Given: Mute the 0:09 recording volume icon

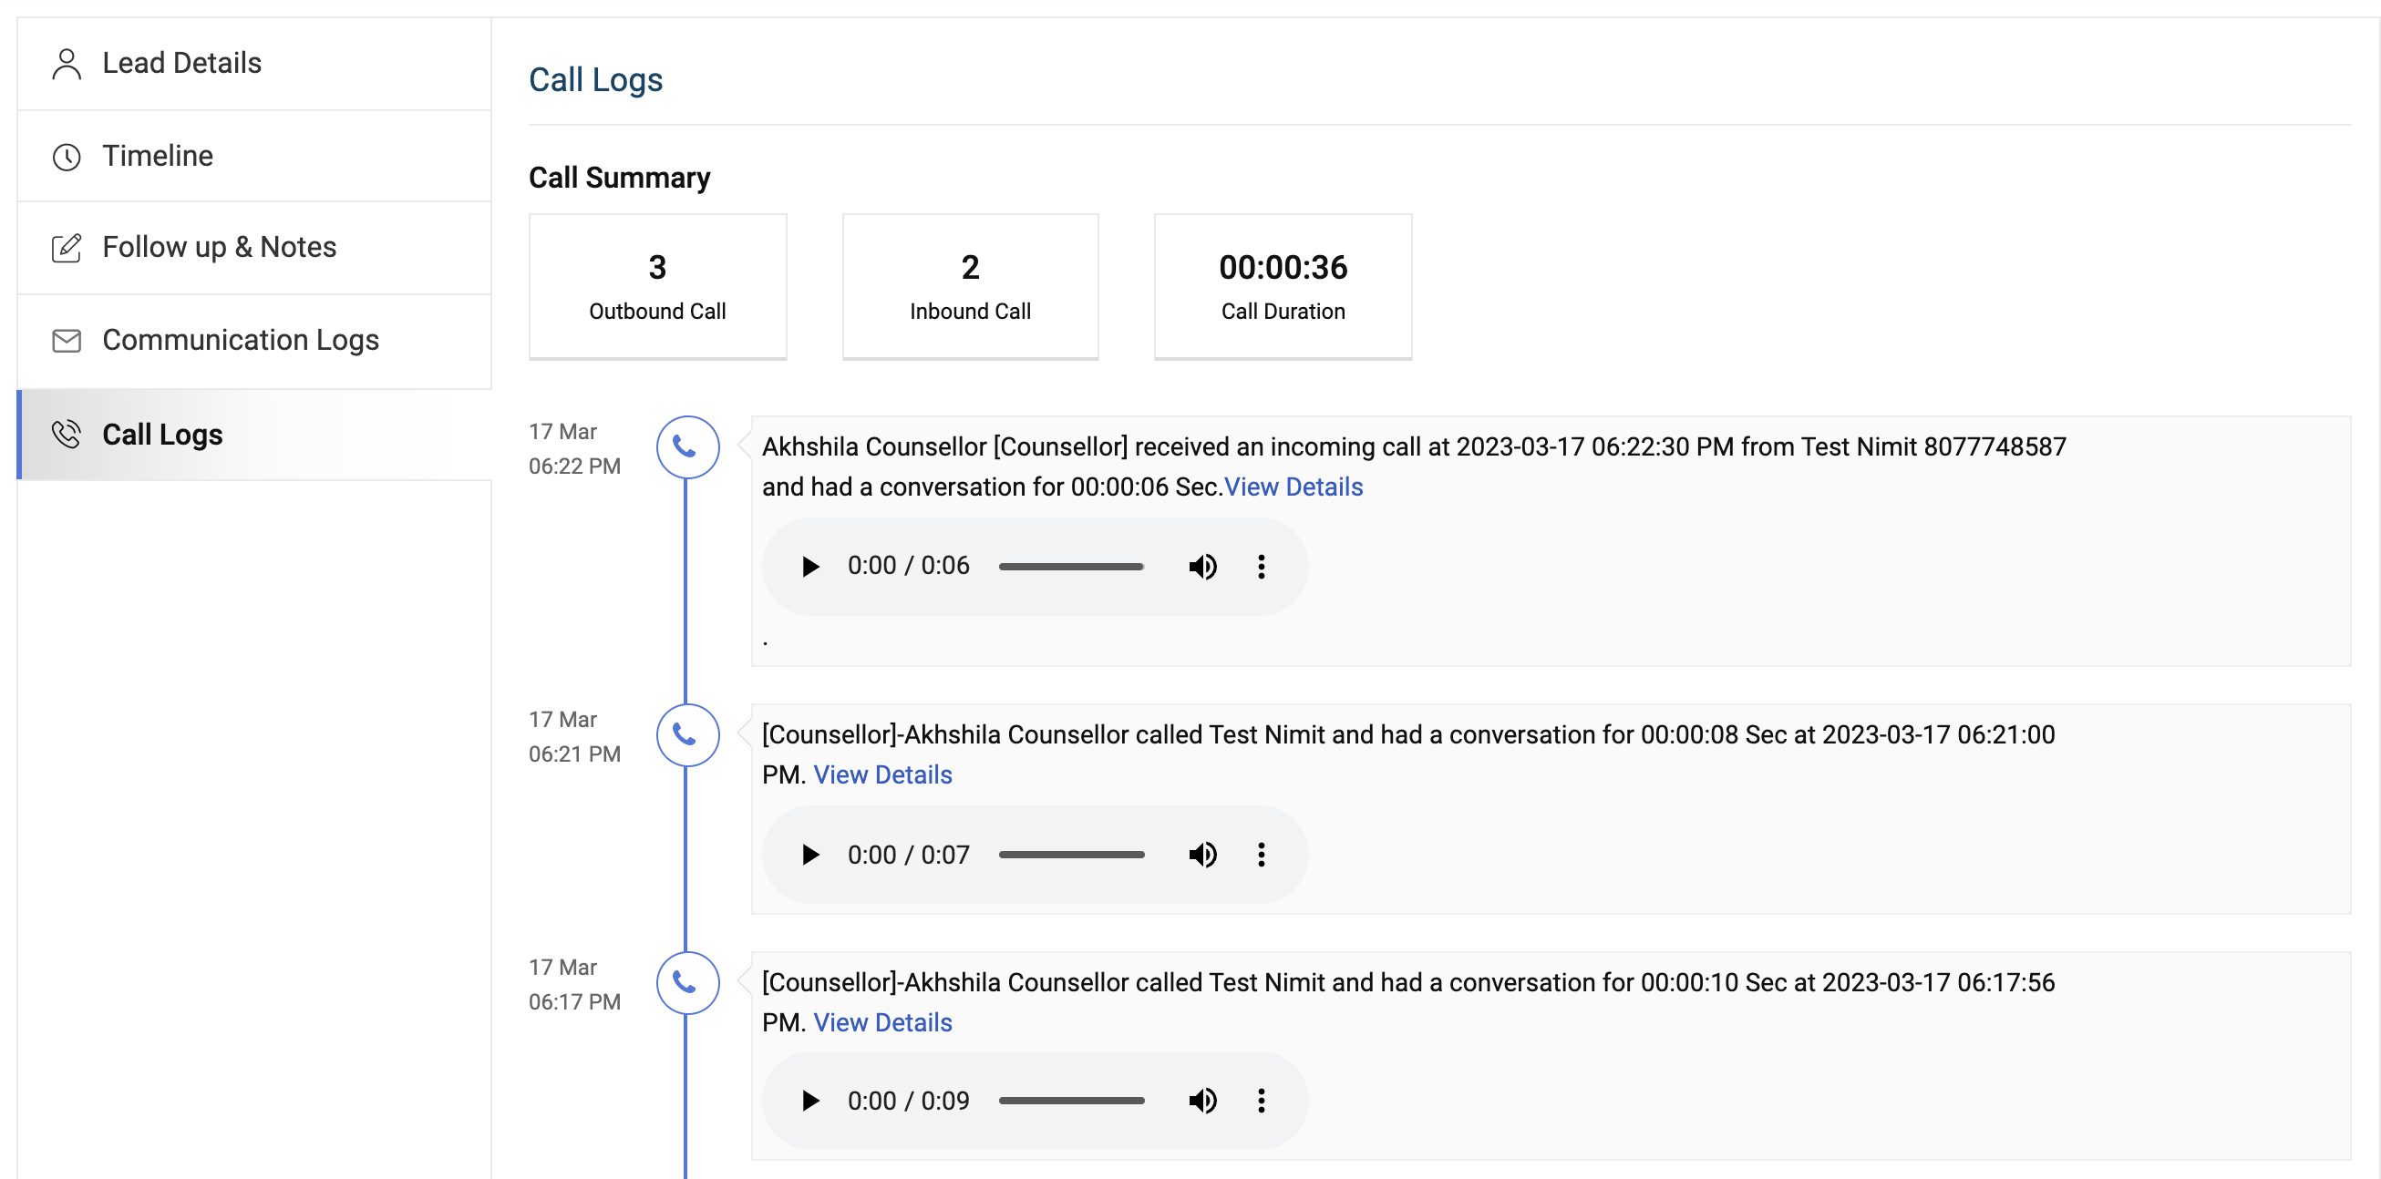Looking at the screenshot, I should (x=1202, y=1102).
